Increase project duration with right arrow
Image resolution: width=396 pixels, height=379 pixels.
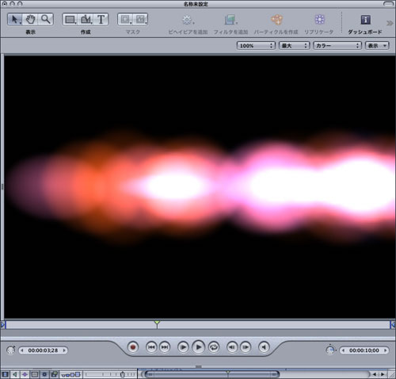coord(386,350)
